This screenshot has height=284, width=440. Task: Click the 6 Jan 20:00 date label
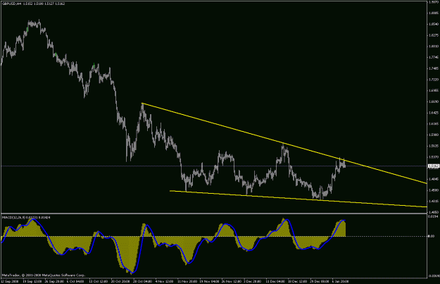pyautogui.click(x=340, y=281)
